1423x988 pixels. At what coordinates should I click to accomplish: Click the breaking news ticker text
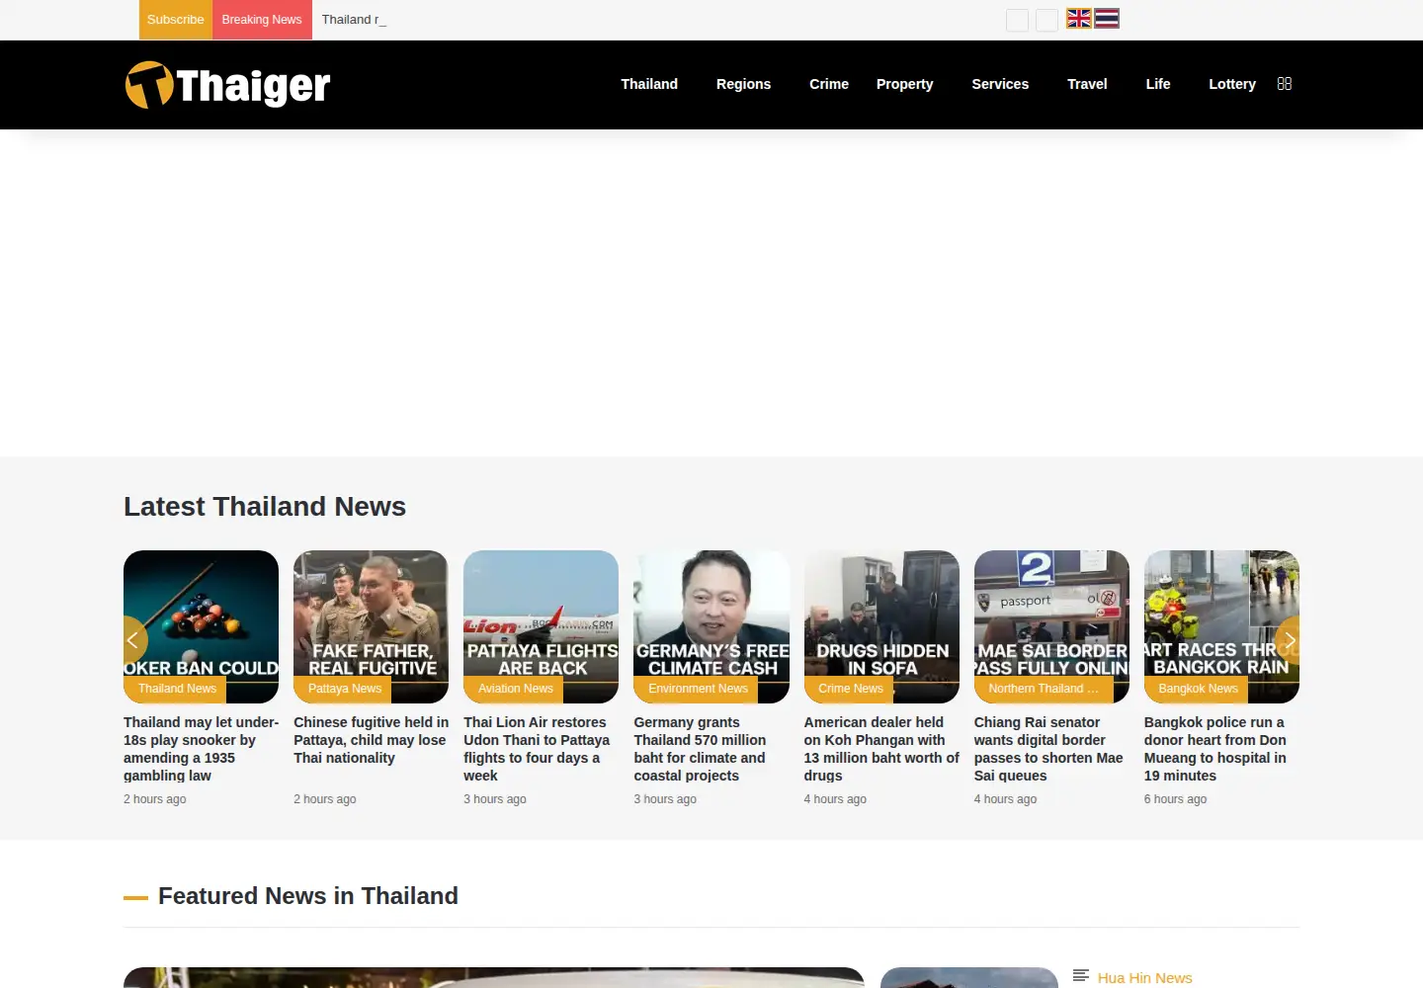pyautogui.click(x=354, y=20)
